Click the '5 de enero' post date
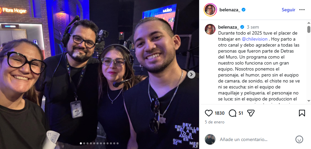The image size is (311, 149). point(214,122)
